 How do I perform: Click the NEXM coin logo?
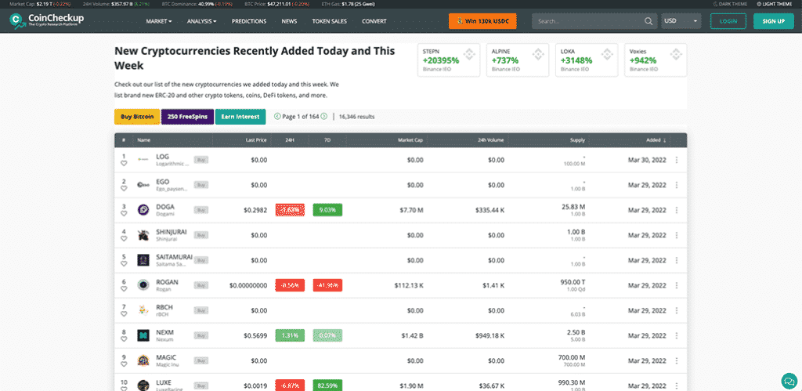[x=143, y=335]
